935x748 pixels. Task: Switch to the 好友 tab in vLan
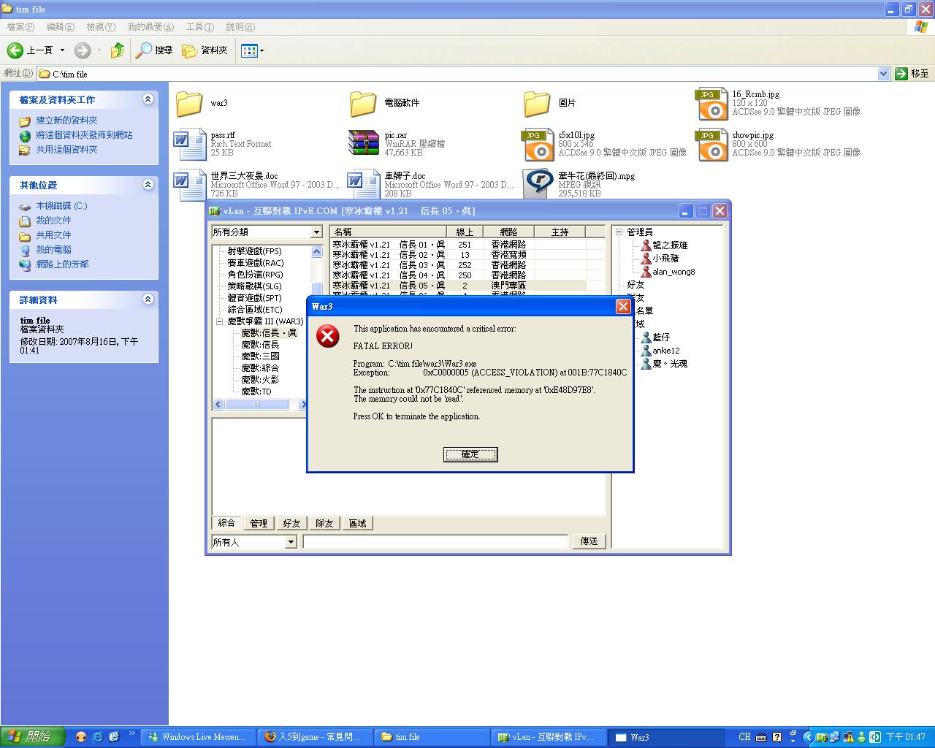point(291,524)
